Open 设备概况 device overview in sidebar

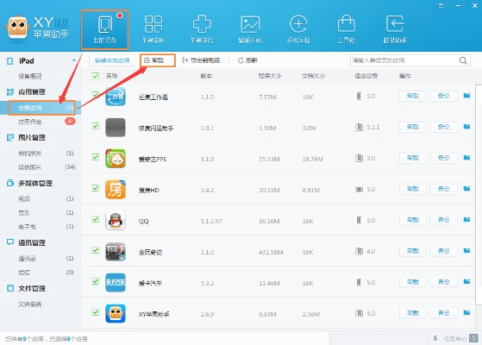tap(30, 76)
